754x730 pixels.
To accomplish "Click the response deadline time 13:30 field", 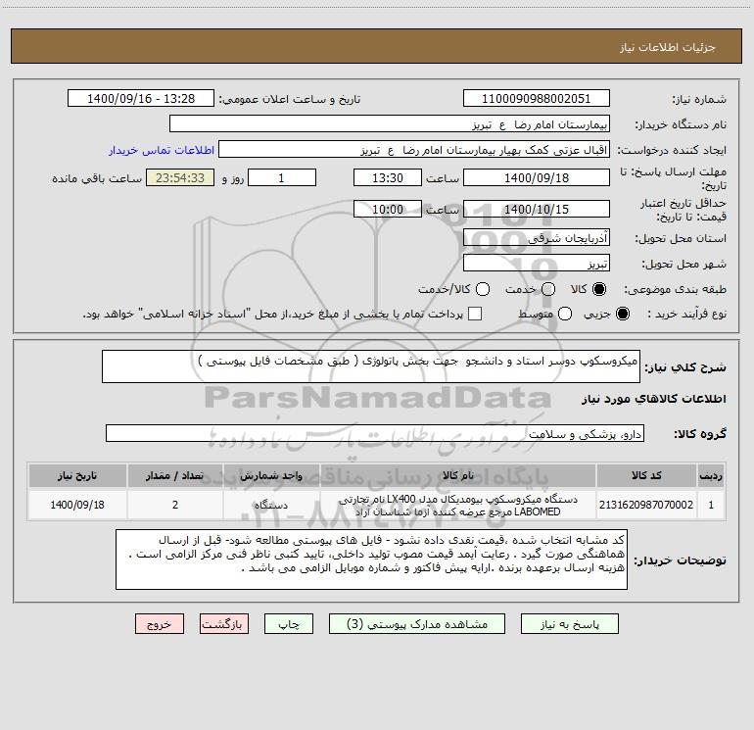I will pyautogui.click(x=388, y=177).
